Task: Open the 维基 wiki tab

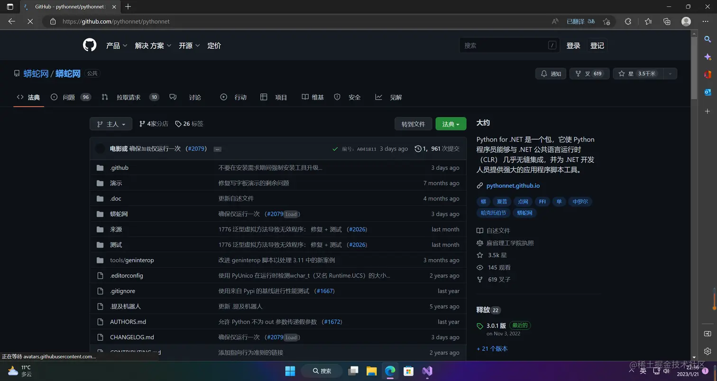Action: 313,97
